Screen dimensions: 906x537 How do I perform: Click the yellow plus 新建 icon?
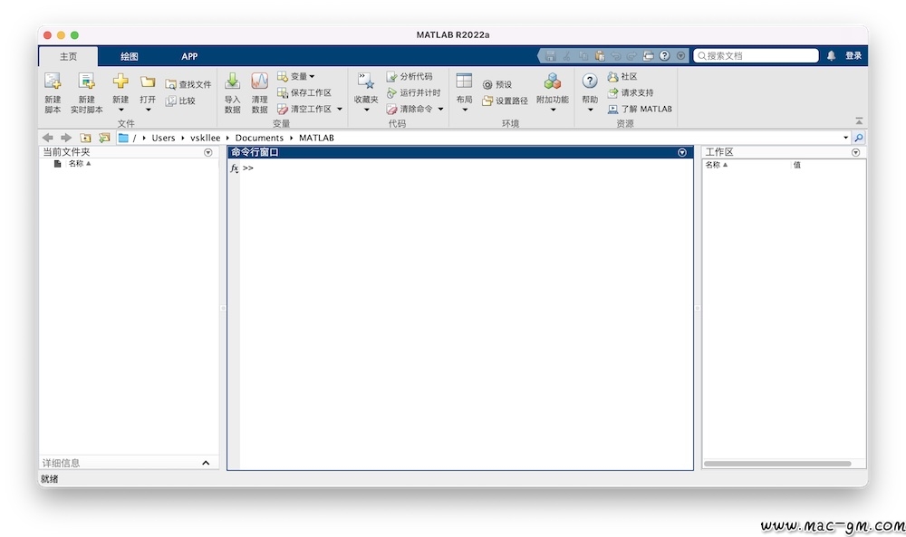point(120,82)
